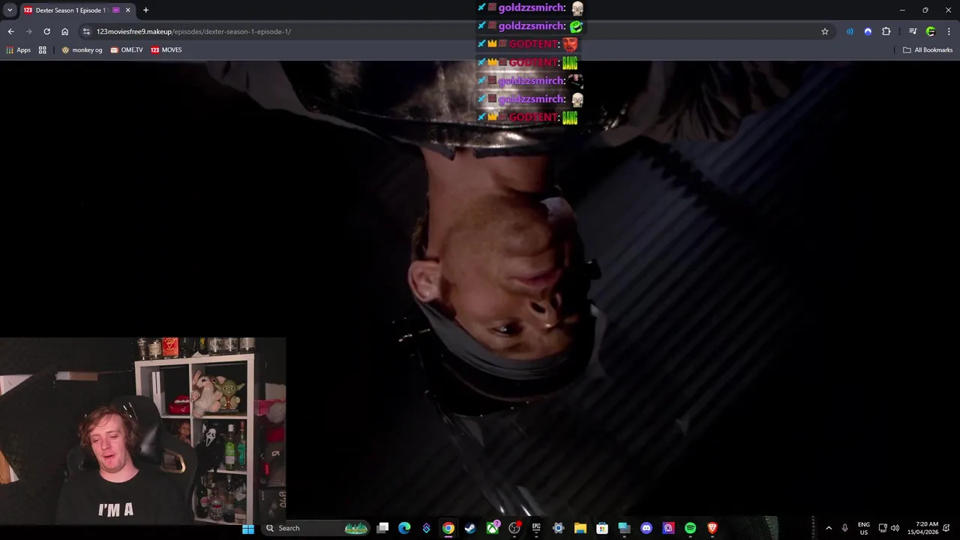This screenshot has width=960, height=540.
Task: Open the Windows Start menu
Action: coord(248,528)
